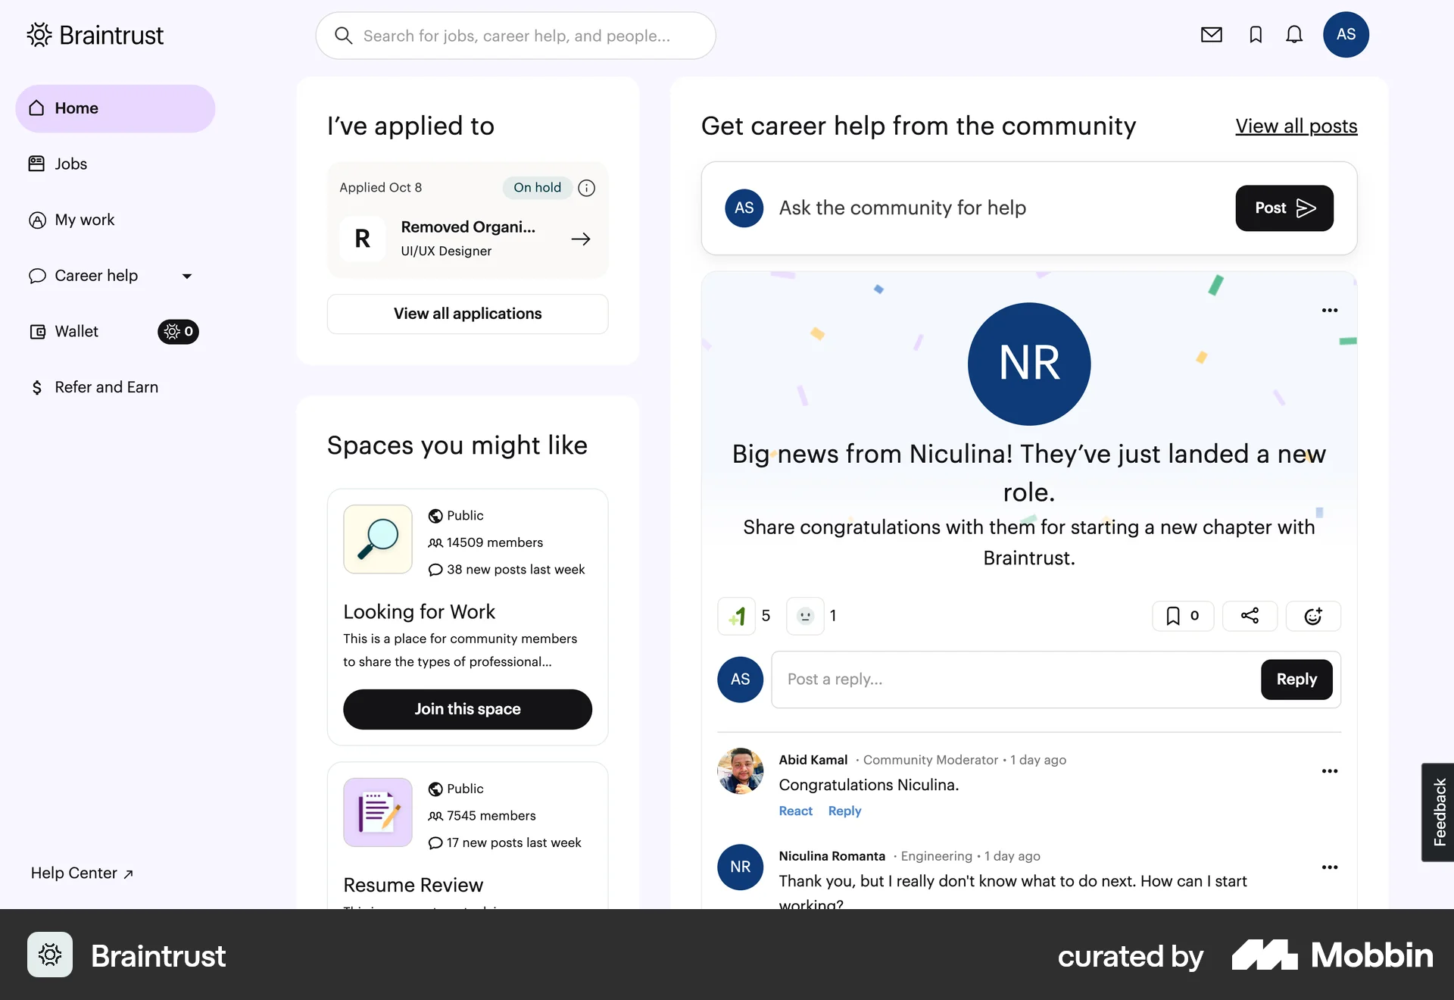The height and width of the screenshot is (1000, 1454).
Task: Select Jobs in the sidebar
Action: (x=70, y=164)
